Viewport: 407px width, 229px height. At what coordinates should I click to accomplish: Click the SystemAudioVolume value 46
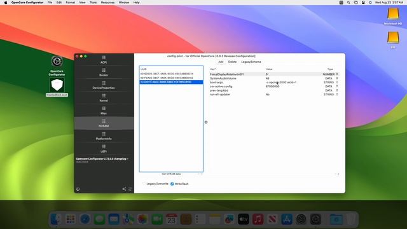click(267, 78)
